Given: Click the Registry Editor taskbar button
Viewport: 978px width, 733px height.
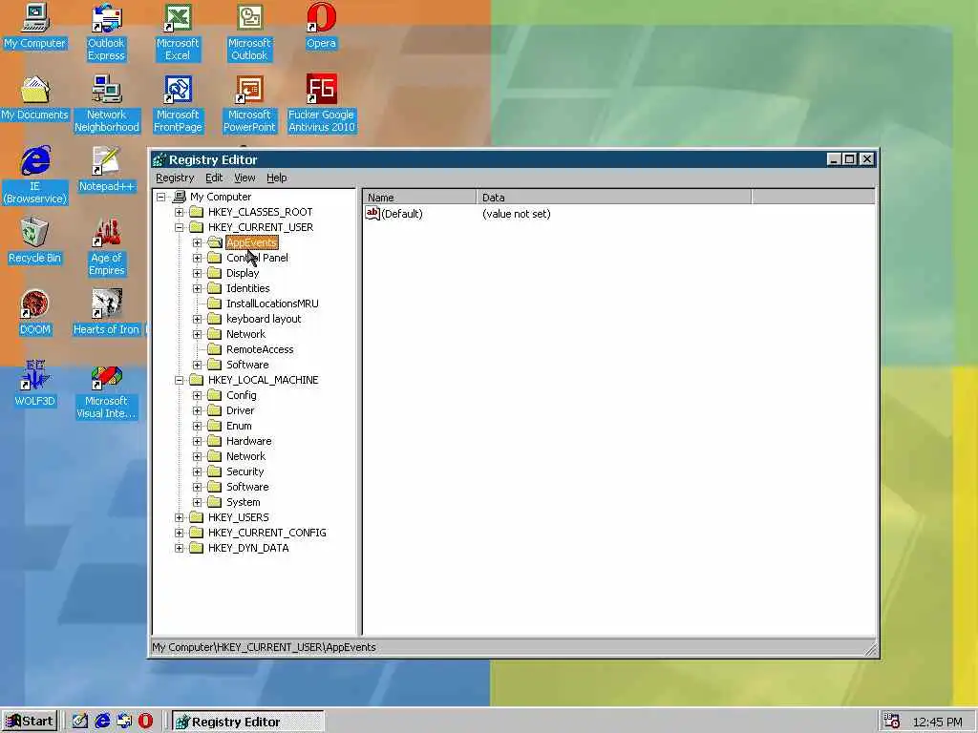Looking at the screenshot, I should (247, 722).
